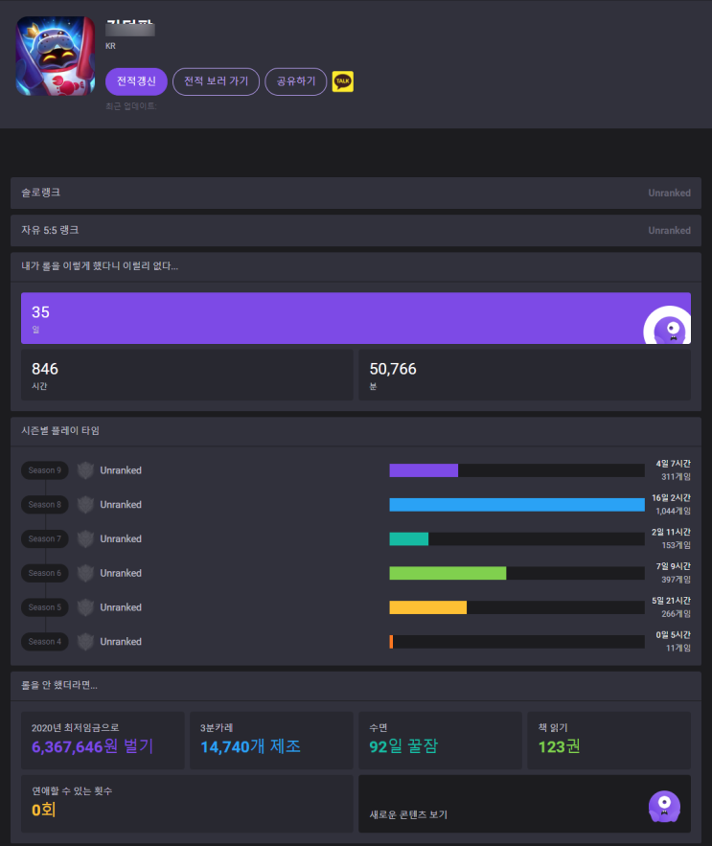Click the 최근 업데이트 text
The height and width of the screenshot is (846, 712).
point(131,106)
